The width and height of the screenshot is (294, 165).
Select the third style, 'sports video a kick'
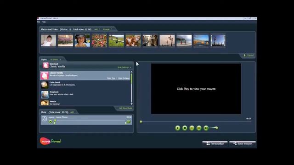85,94
